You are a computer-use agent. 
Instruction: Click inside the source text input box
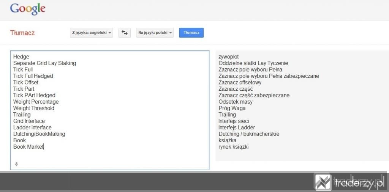(110, 110)
